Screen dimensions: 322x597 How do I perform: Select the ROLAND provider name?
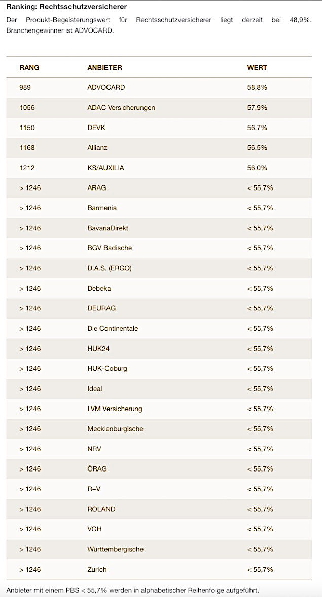pyautogui.click(x=101, y=509)
